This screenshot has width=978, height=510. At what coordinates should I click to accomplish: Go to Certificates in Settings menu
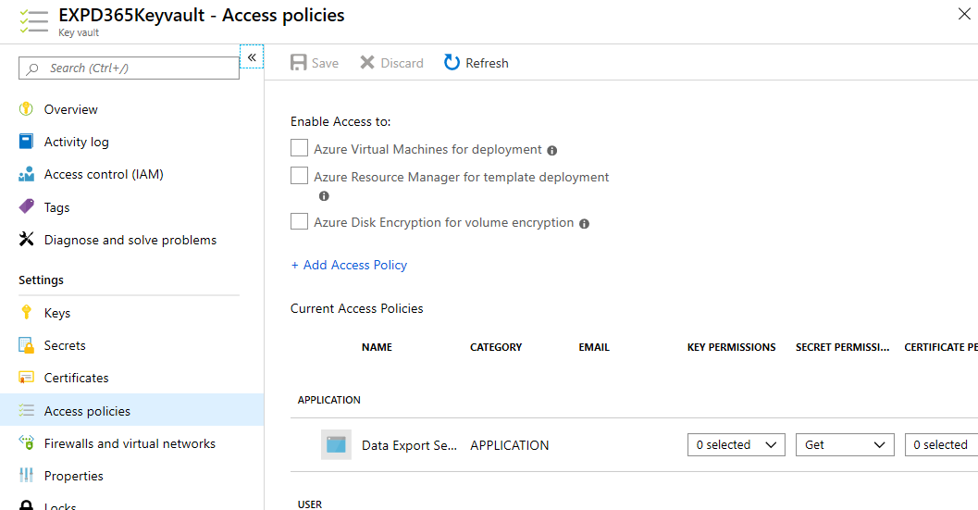(76, 378)
